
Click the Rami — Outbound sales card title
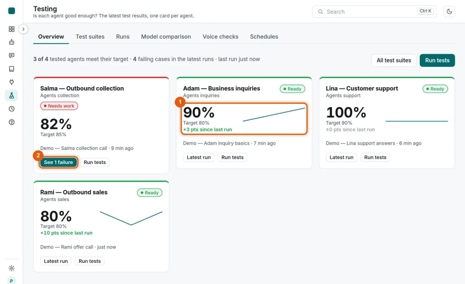pos(74,192)
